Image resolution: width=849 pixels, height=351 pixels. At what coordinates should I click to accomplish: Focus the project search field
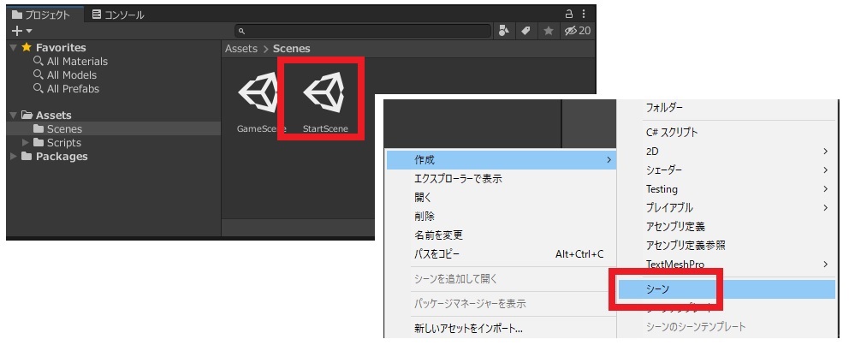363,31
